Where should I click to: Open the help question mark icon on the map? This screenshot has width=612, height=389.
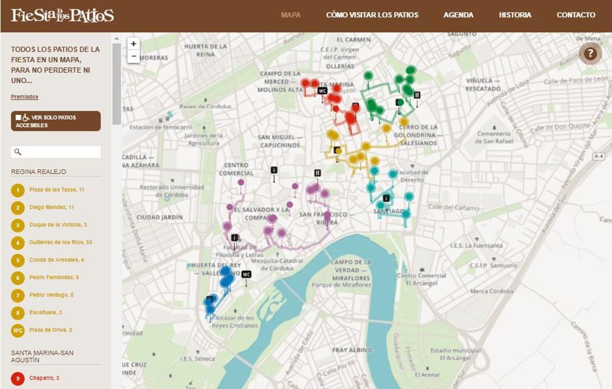[x=591, y=54]
